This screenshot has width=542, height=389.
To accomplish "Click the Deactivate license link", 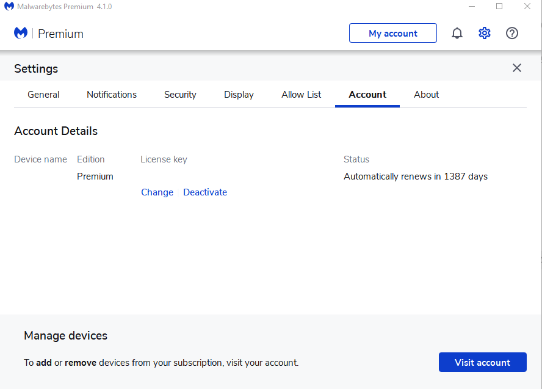I will click(205, 192).
